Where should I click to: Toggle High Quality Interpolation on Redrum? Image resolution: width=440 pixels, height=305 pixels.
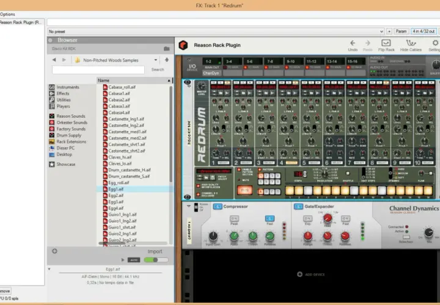(199, 186)
